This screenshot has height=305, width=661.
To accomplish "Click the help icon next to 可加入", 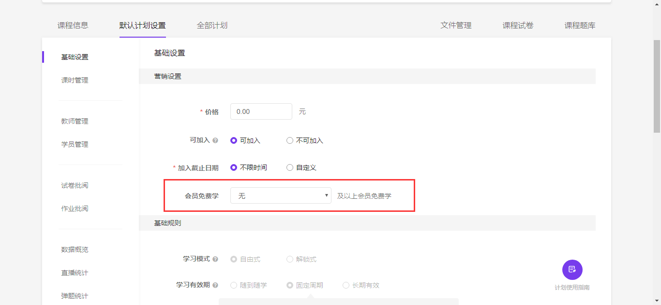I will (x=215, y=140).
